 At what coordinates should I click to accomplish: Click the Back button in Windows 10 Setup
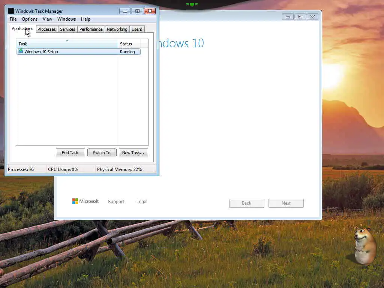[x=247, y=203]
